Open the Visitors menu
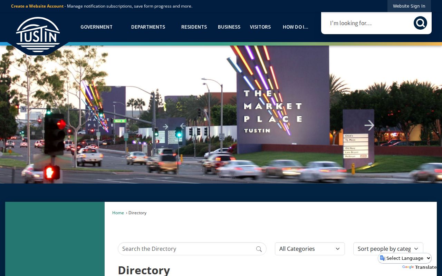Image resolution: width=442 pixels, height=276 pixels. (x=260, y=27)
